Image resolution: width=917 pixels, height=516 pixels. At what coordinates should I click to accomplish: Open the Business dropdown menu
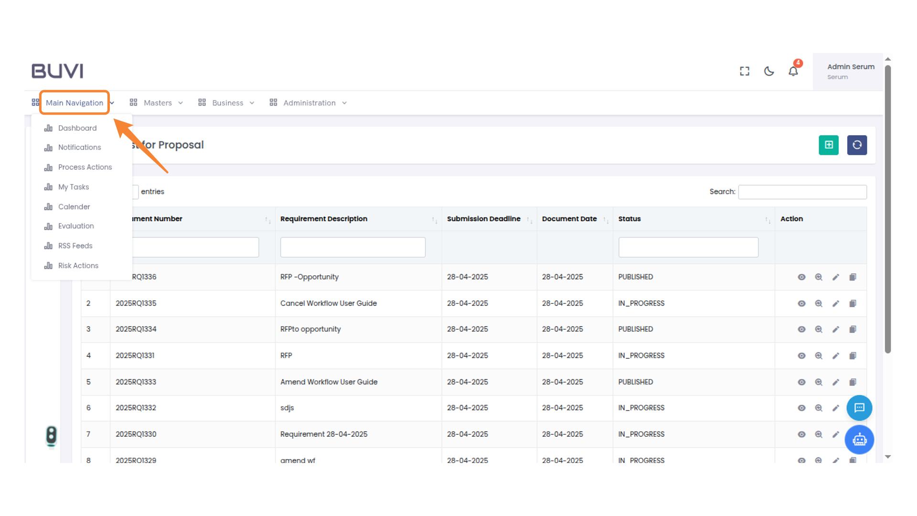point(228,103)
